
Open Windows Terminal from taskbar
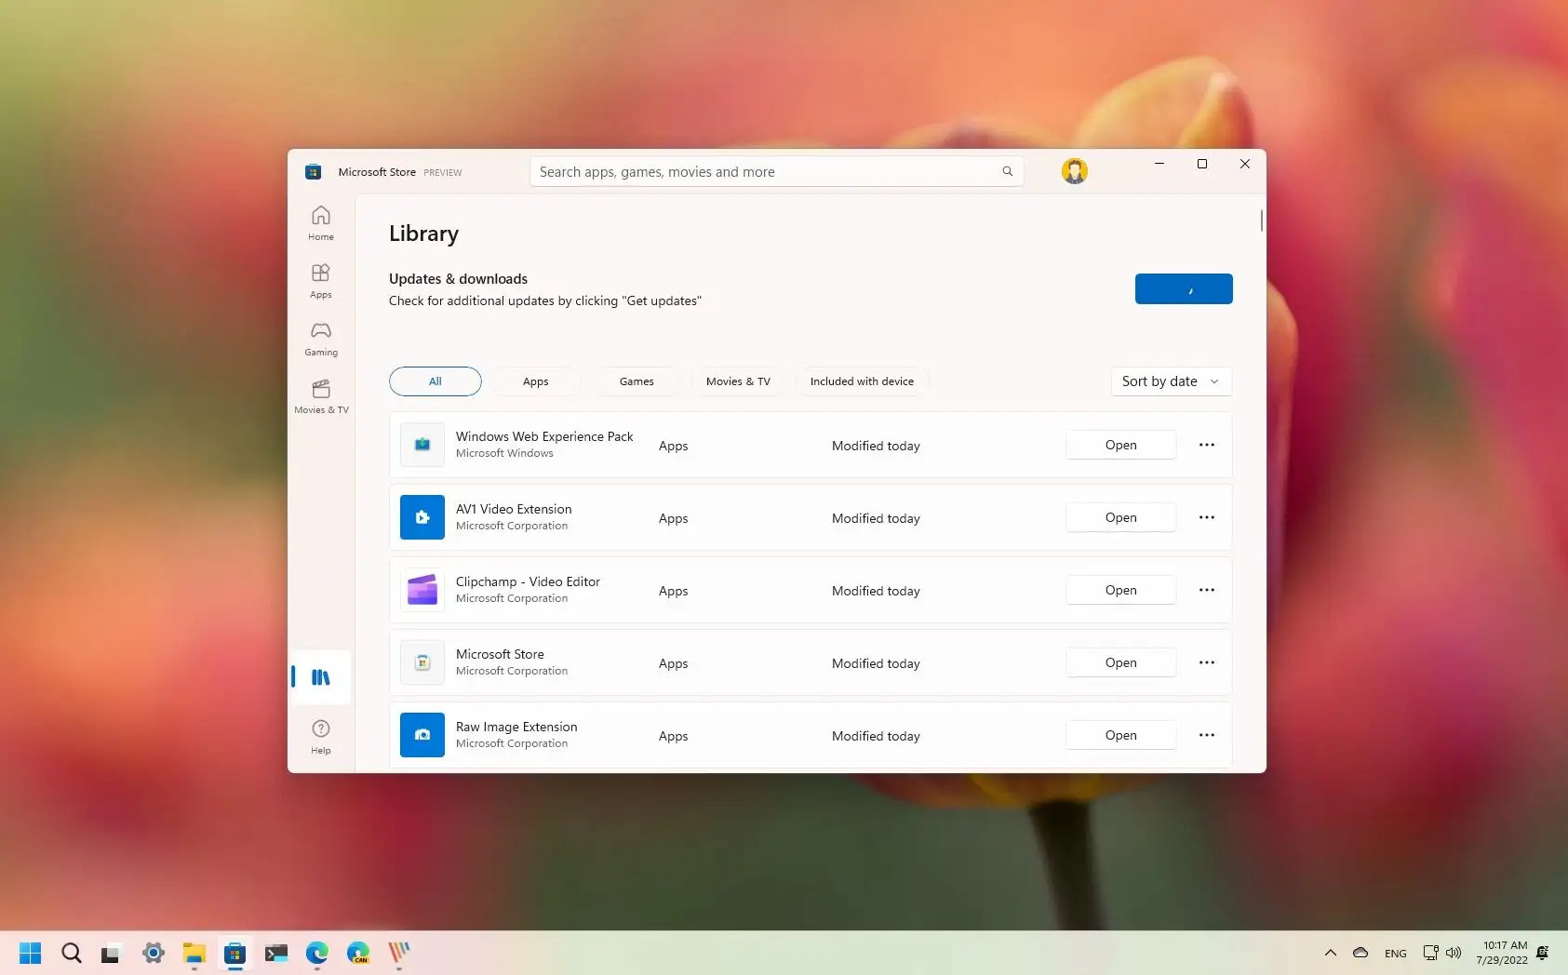click(276, 953)
